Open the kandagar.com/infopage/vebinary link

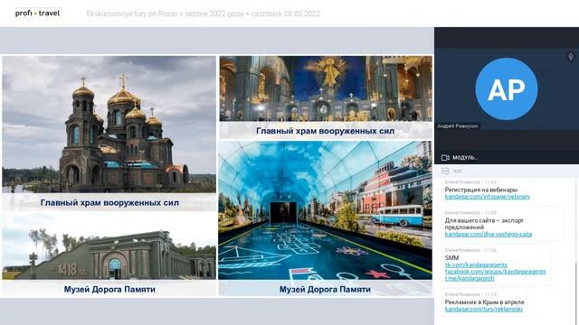pos(487,197)
